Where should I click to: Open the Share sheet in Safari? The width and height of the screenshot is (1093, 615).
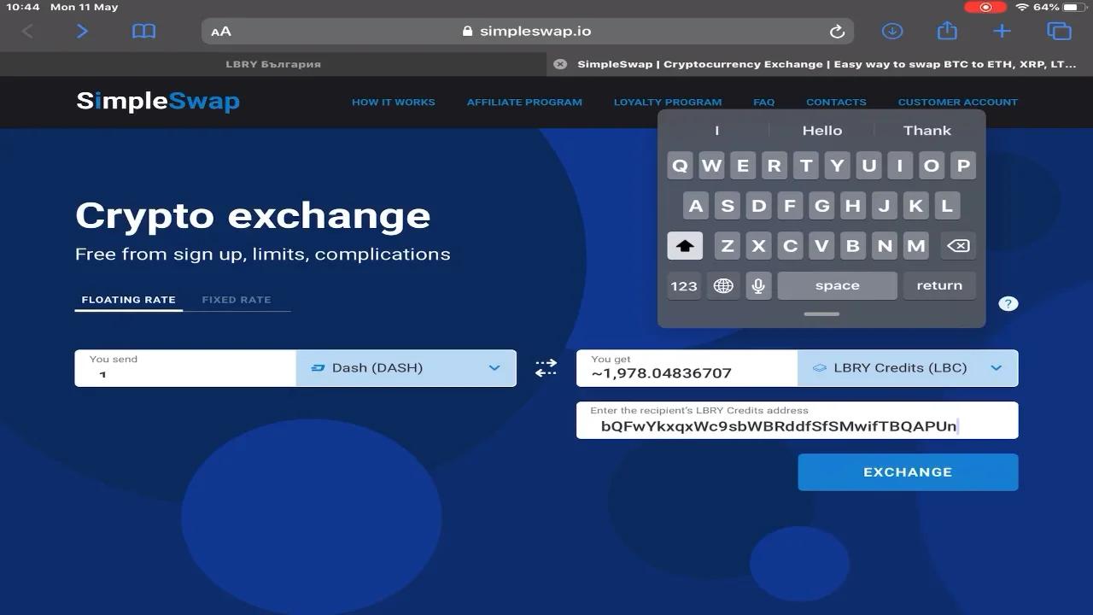946,31
